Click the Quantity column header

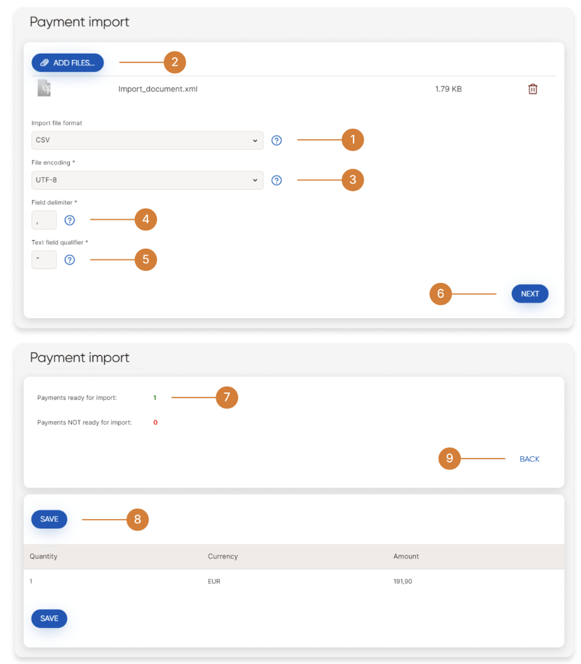43,556
